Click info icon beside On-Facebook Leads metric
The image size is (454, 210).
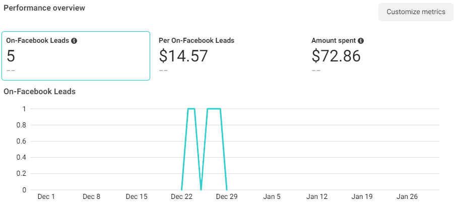[74, 41]
